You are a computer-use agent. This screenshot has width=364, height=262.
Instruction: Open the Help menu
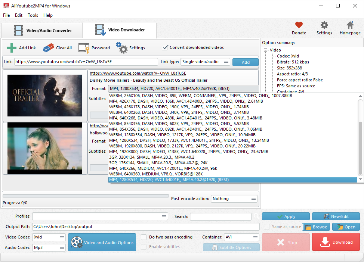tap(48, 15)
